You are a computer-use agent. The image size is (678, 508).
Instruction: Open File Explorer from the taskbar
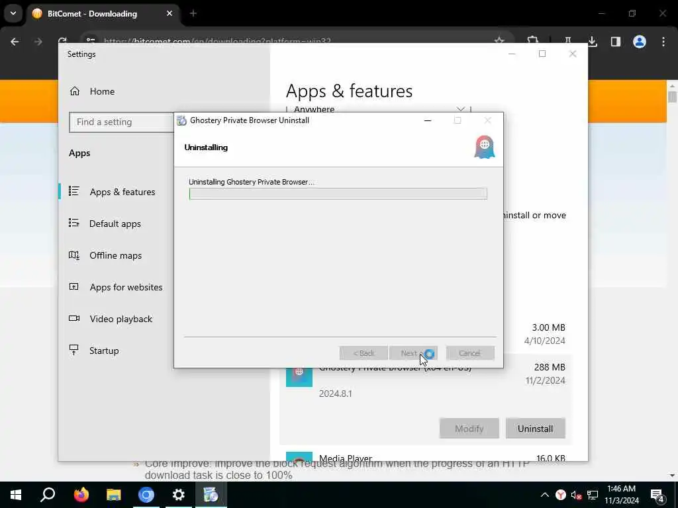click(114, 495)
